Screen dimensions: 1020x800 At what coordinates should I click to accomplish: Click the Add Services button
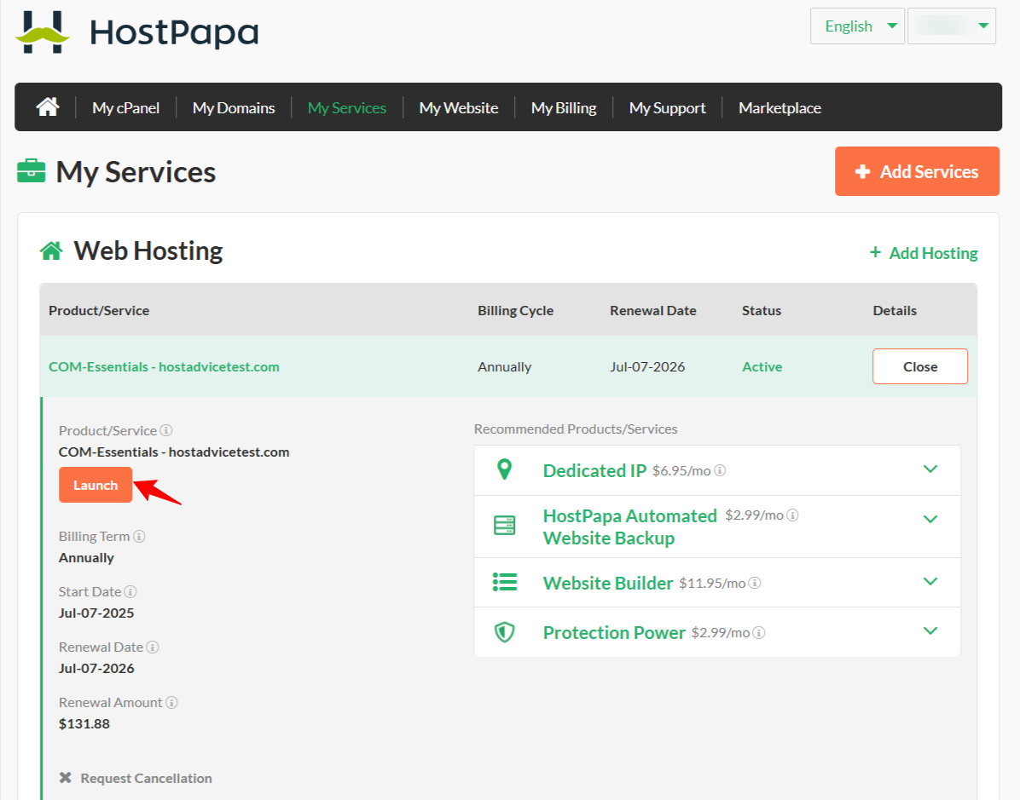pyautogui.click(x=917, y=171)
